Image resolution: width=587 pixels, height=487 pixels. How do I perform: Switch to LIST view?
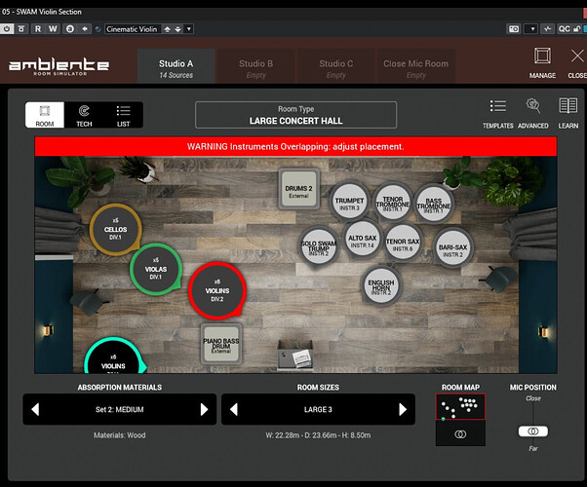click(123, 115)
